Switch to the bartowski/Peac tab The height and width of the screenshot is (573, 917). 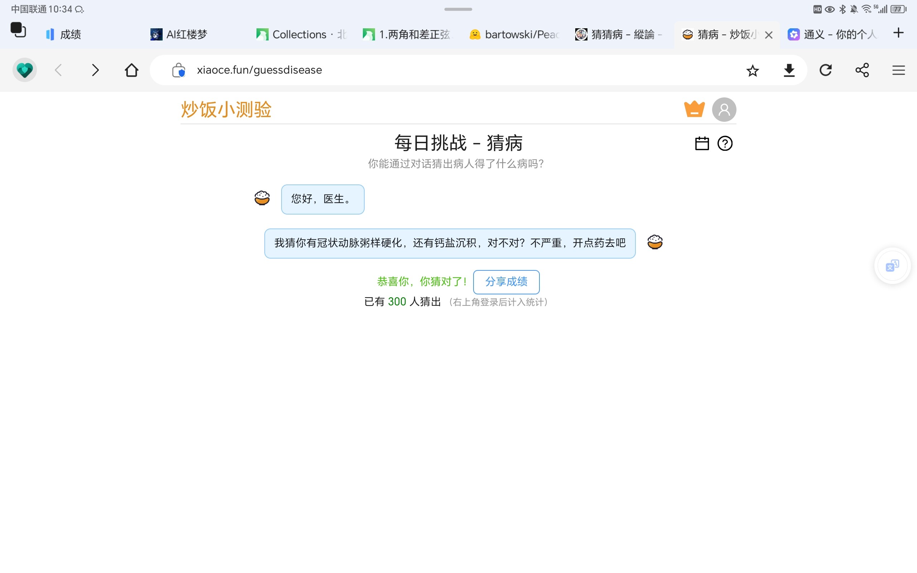click(x=514, y=34)
